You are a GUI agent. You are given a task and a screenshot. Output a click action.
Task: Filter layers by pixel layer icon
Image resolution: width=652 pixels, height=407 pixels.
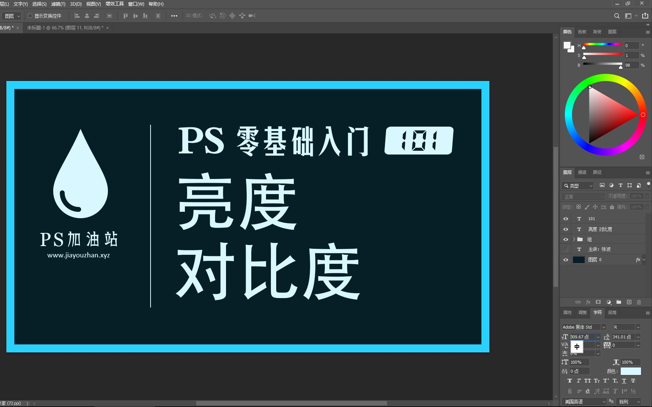coord(602,185)
